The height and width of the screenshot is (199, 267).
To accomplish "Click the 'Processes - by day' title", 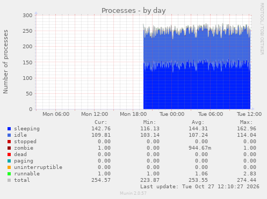I will (134, 11).
